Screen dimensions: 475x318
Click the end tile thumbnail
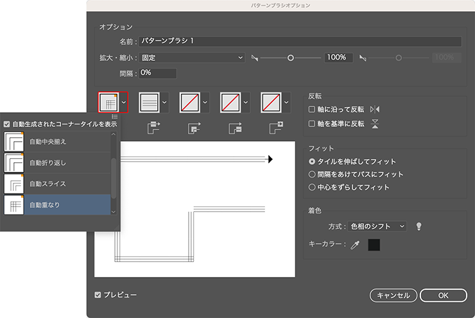272,103
